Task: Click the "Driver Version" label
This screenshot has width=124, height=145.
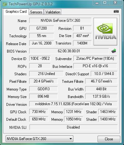Action: tap(16, 105)
